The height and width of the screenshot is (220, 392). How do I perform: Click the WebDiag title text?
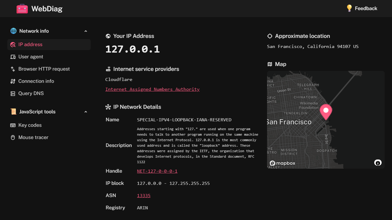click(47, 9)
